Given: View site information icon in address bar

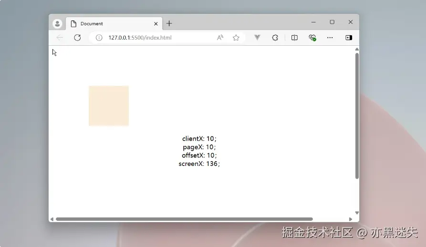Looking at the screenshot, I should (99, 38).
